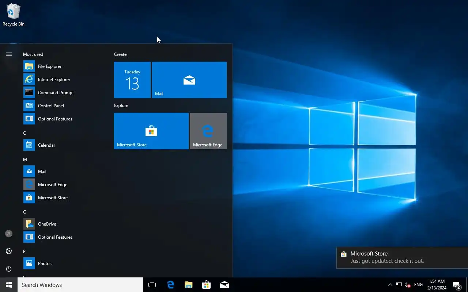Click the Most used heading
Viewport: 468px width, 292px height.
click(x=33, y=54)
